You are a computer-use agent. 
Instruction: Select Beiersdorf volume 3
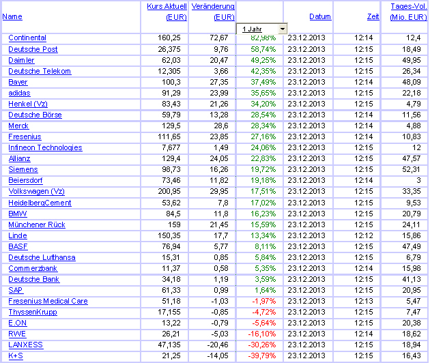[x=418, y=181]
